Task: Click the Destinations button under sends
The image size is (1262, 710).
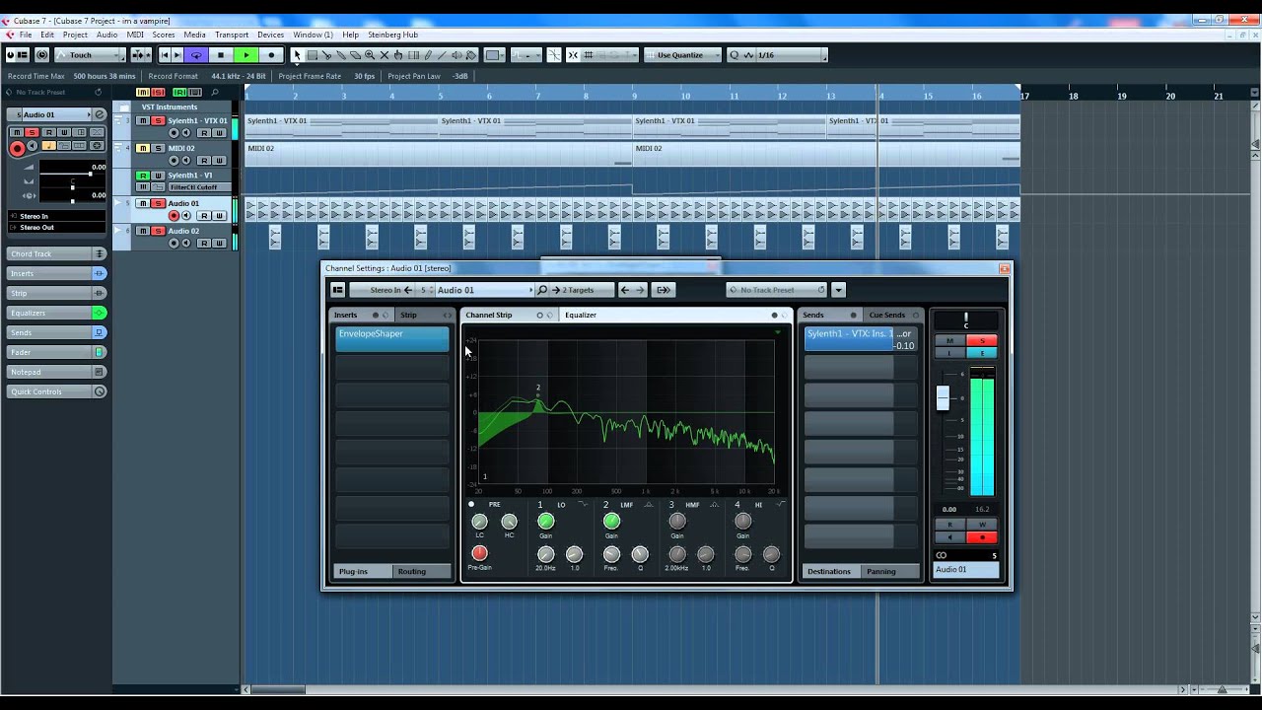Action: click(x=829, y=571)
